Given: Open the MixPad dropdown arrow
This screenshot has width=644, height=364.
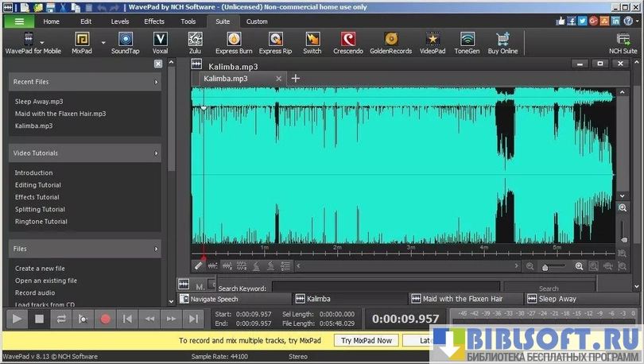Looking at the screenshot, I should [103, 42].
